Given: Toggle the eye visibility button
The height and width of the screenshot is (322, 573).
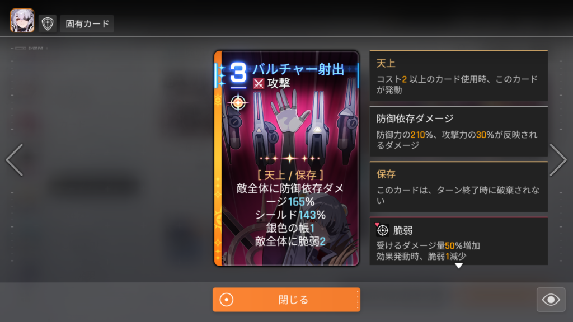Looking at the screenshot, I should (x=551, y=300).
